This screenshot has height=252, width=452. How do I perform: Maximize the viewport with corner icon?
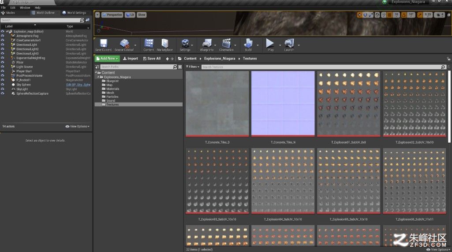pyautogui.click(x=449, y=15)
